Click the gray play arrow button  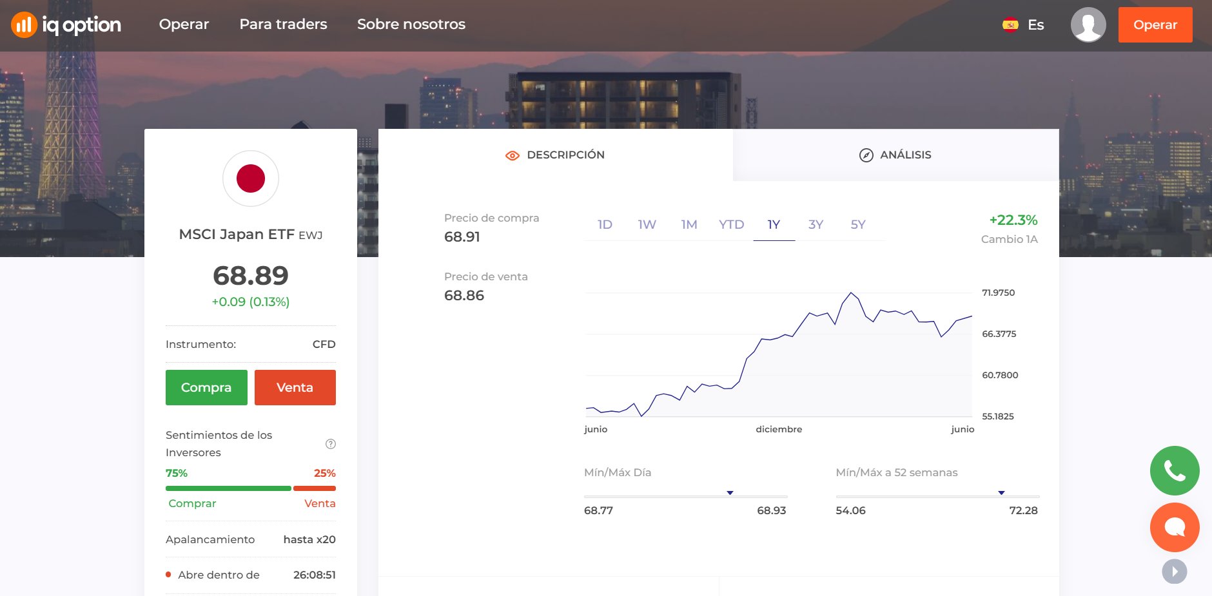1175,572
